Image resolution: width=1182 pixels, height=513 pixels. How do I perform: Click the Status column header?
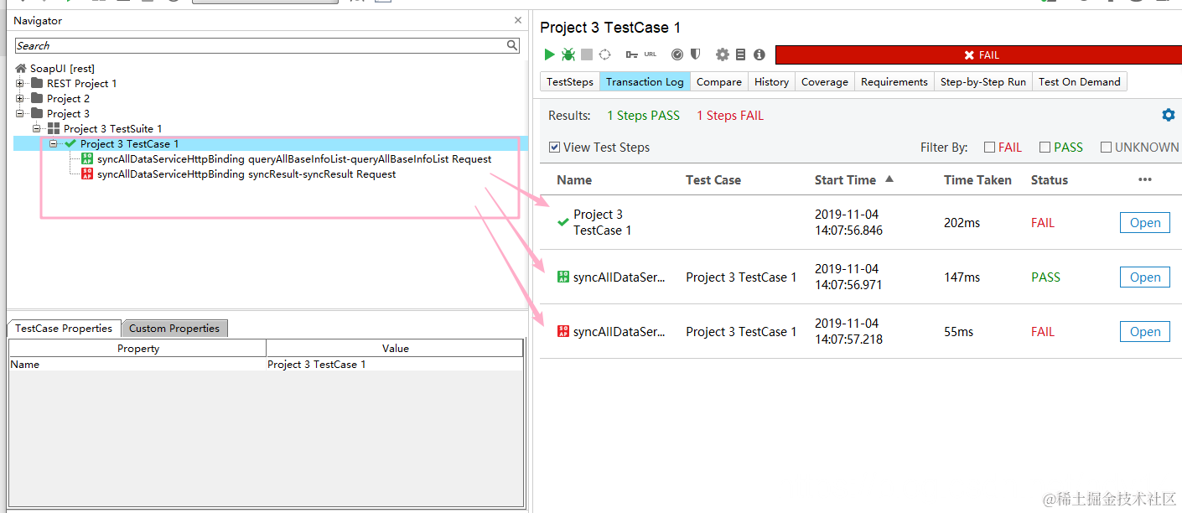coord(1050,179)
